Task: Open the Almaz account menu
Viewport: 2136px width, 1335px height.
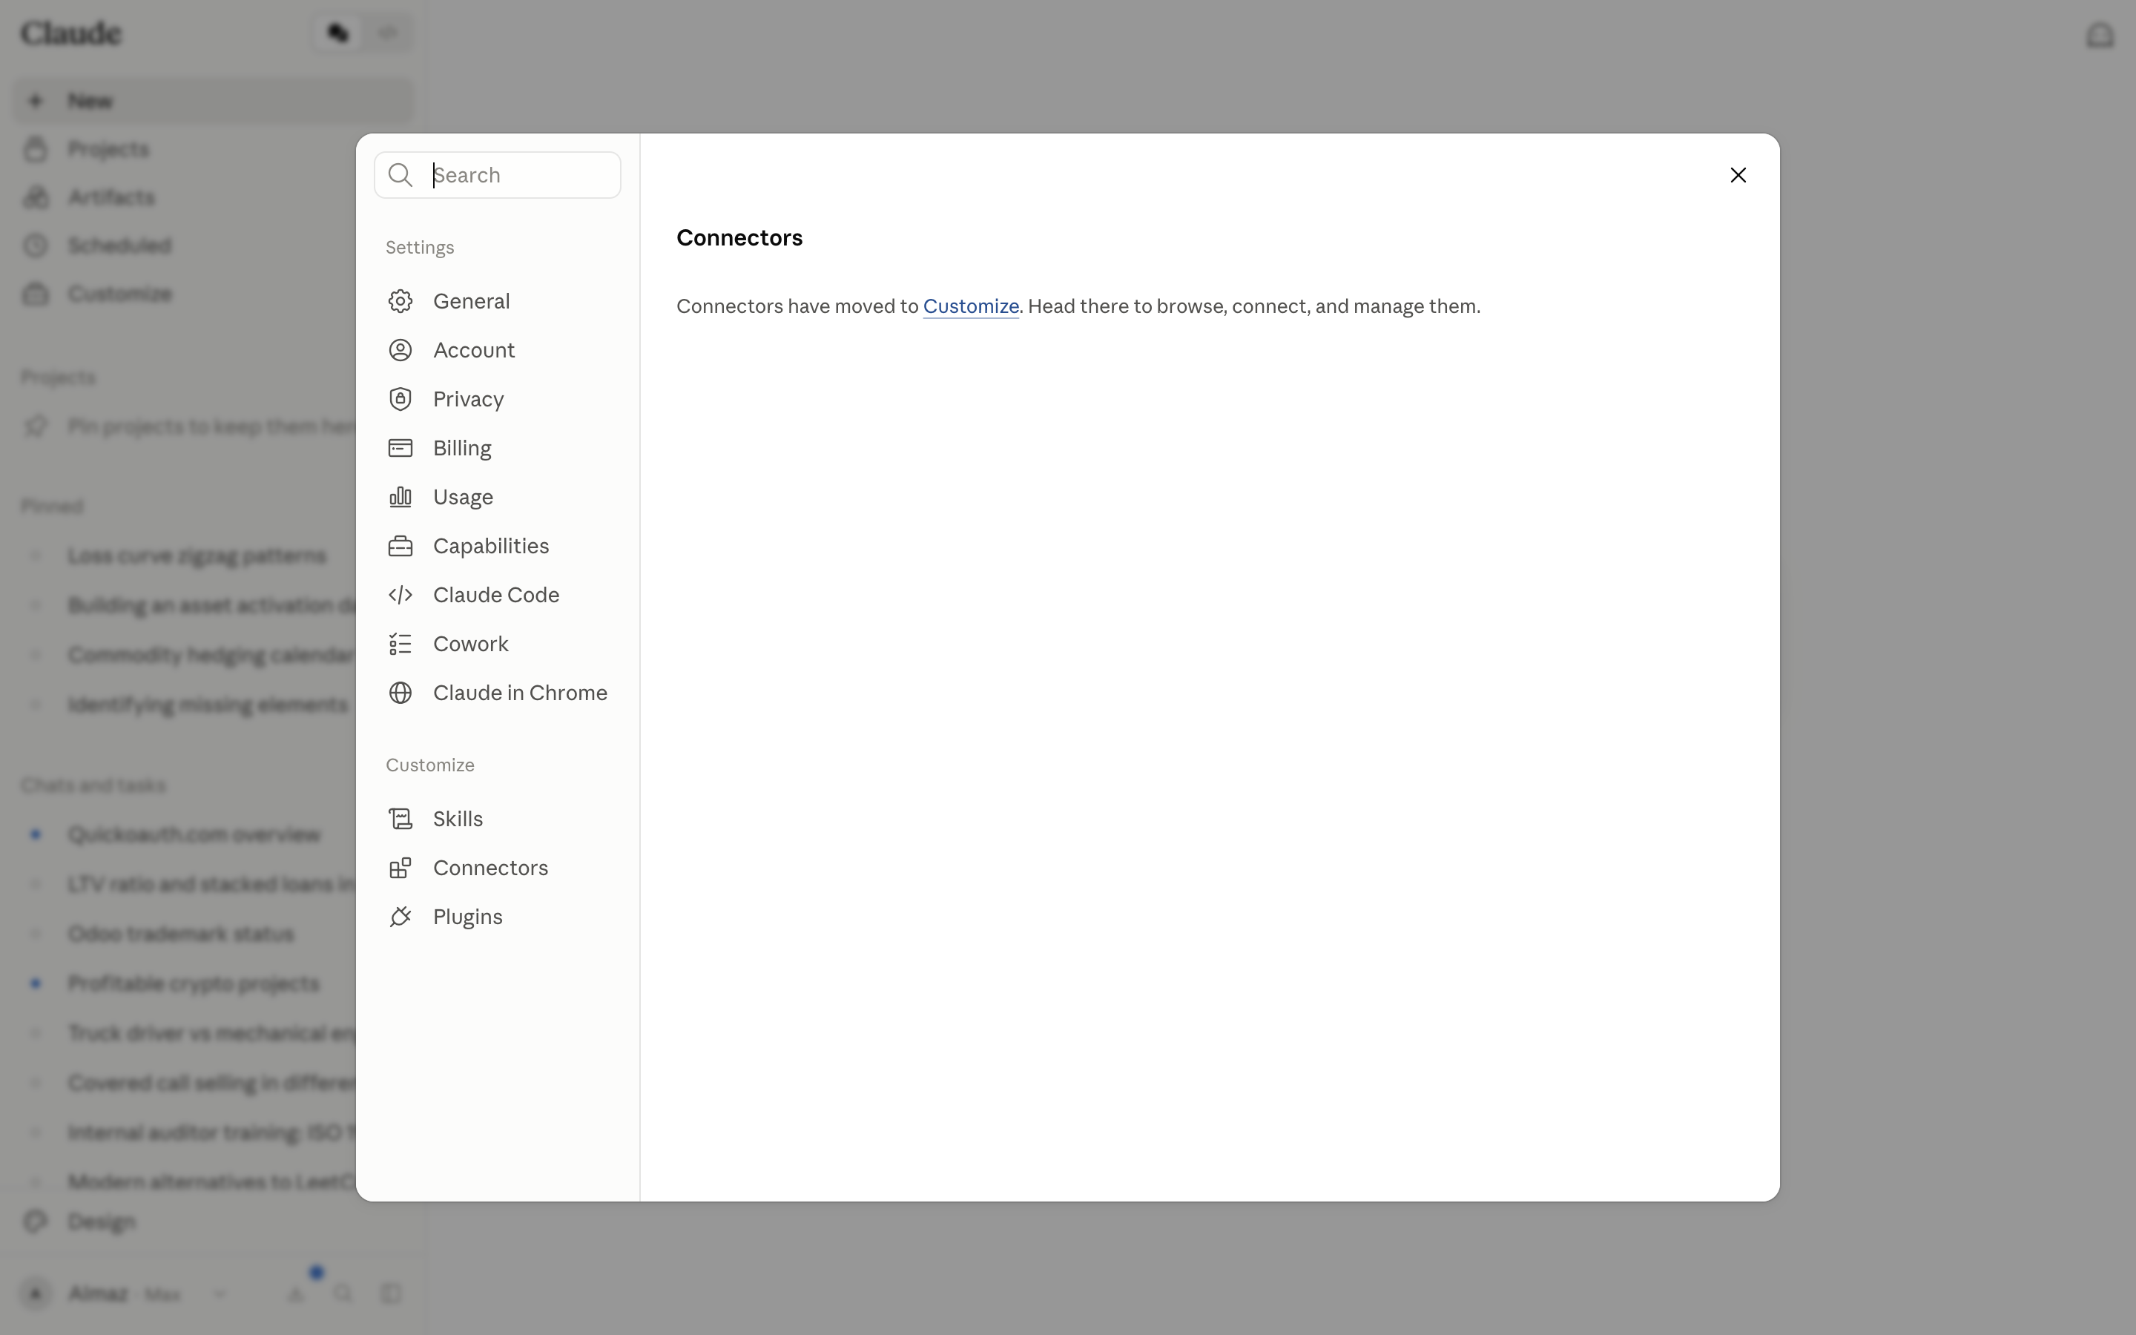Action: coord(124,1294)
